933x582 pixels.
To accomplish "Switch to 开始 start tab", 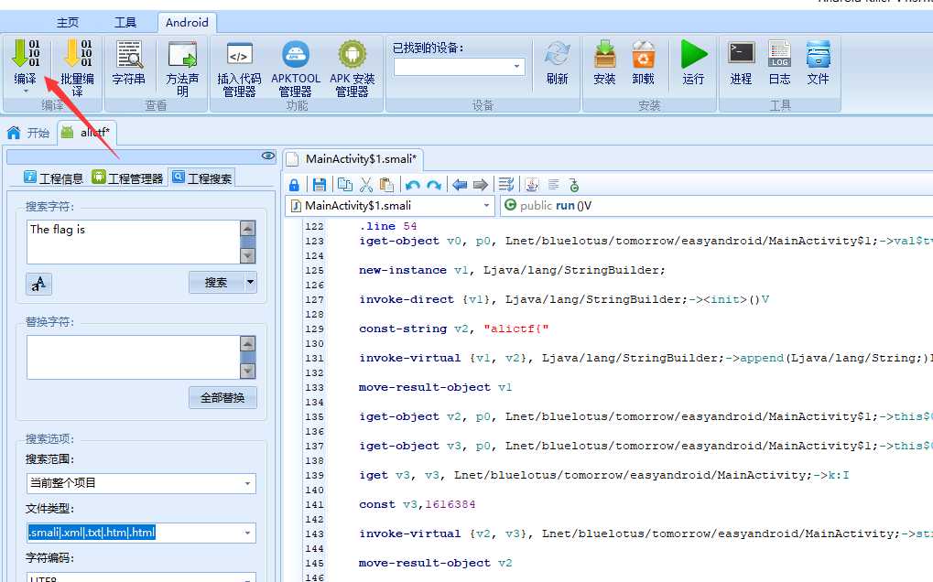I will 28,133.
